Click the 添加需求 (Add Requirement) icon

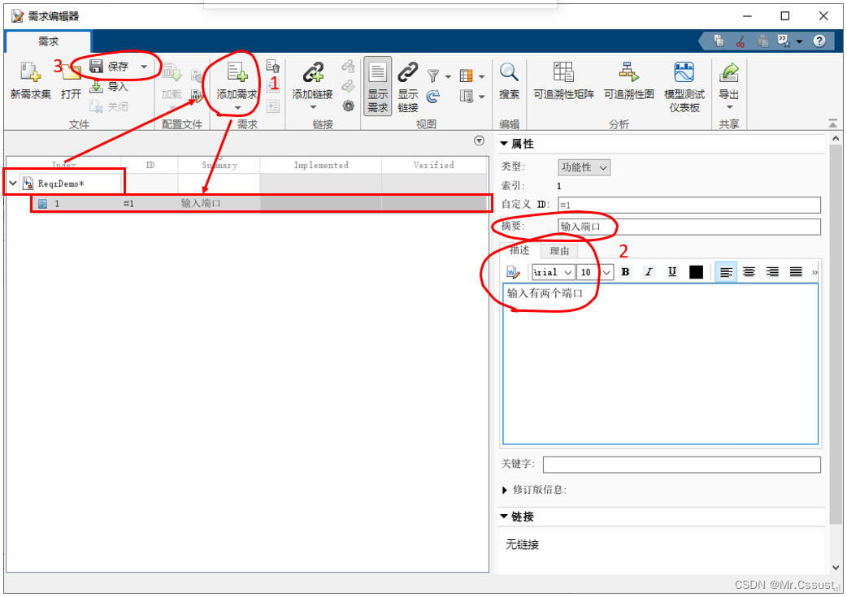pyautogui.click(x=237, y=73)
